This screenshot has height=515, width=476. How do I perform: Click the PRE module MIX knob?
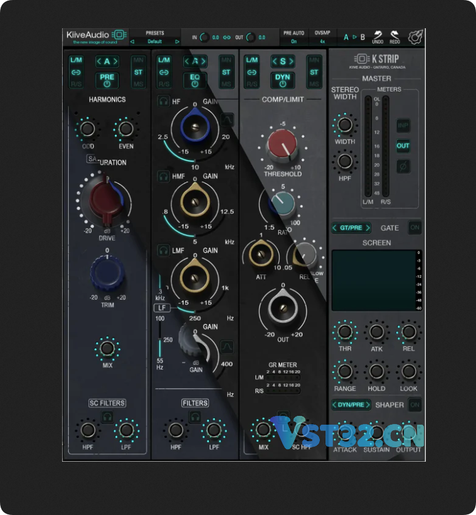[107, 349]
